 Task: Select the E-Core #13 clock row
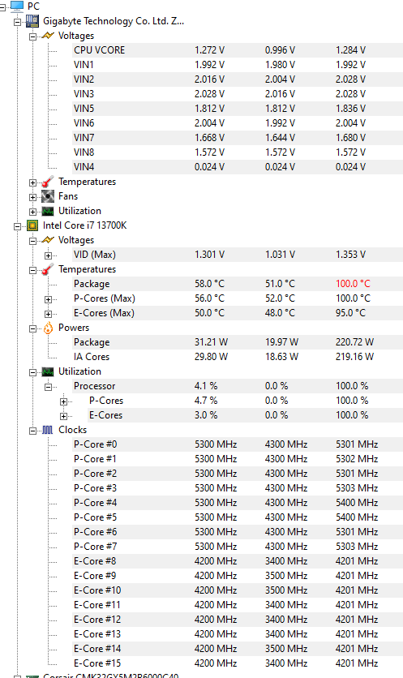[238, 634]
